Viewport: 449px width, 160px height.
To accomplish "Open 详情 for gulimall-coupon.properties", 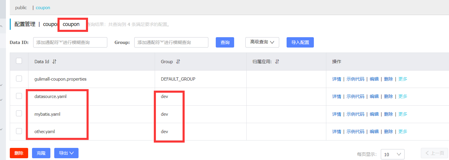I will click(337, 79).
